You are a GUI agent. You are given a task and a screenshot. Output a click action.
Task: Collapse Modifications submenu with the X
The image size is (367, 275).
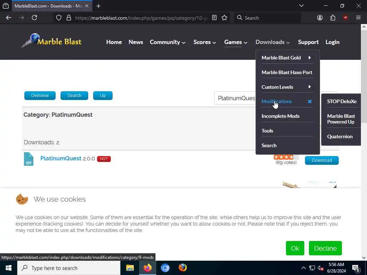coord(310,101)
